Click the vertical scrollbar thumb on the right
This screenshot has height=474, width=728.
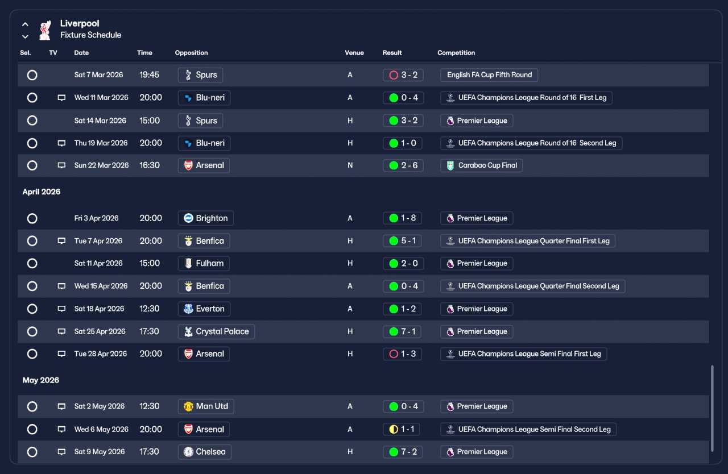(x=712, y=408)
